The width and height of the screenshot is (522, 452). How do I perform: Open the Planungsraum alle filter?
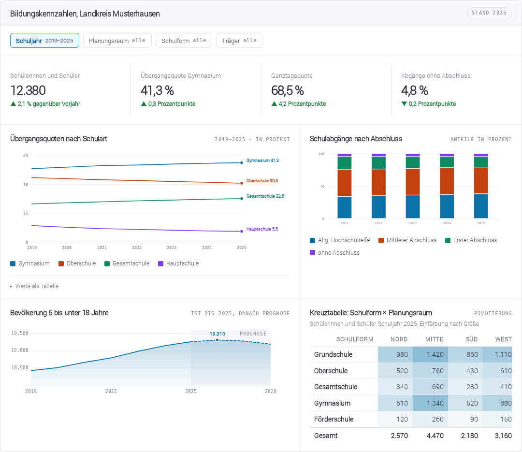pyautogui.click(x=117, y=40)
